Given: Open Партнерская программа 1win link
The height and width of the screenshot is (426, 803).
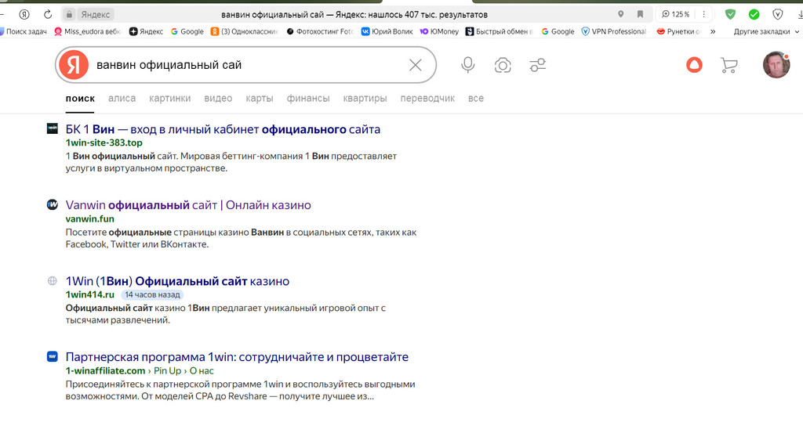Looking at the screenshot, I should coord(237,357).
